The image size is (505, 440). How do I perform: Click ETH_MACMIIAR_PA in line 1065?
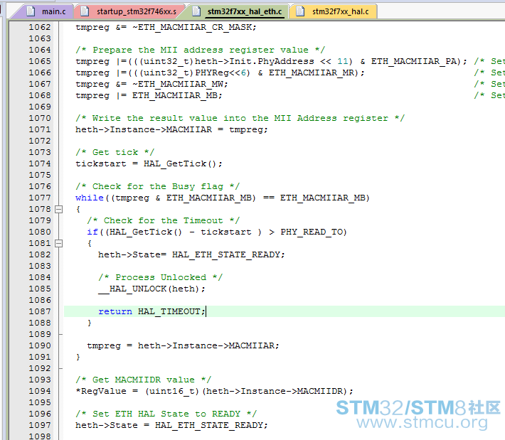(413, 61)
